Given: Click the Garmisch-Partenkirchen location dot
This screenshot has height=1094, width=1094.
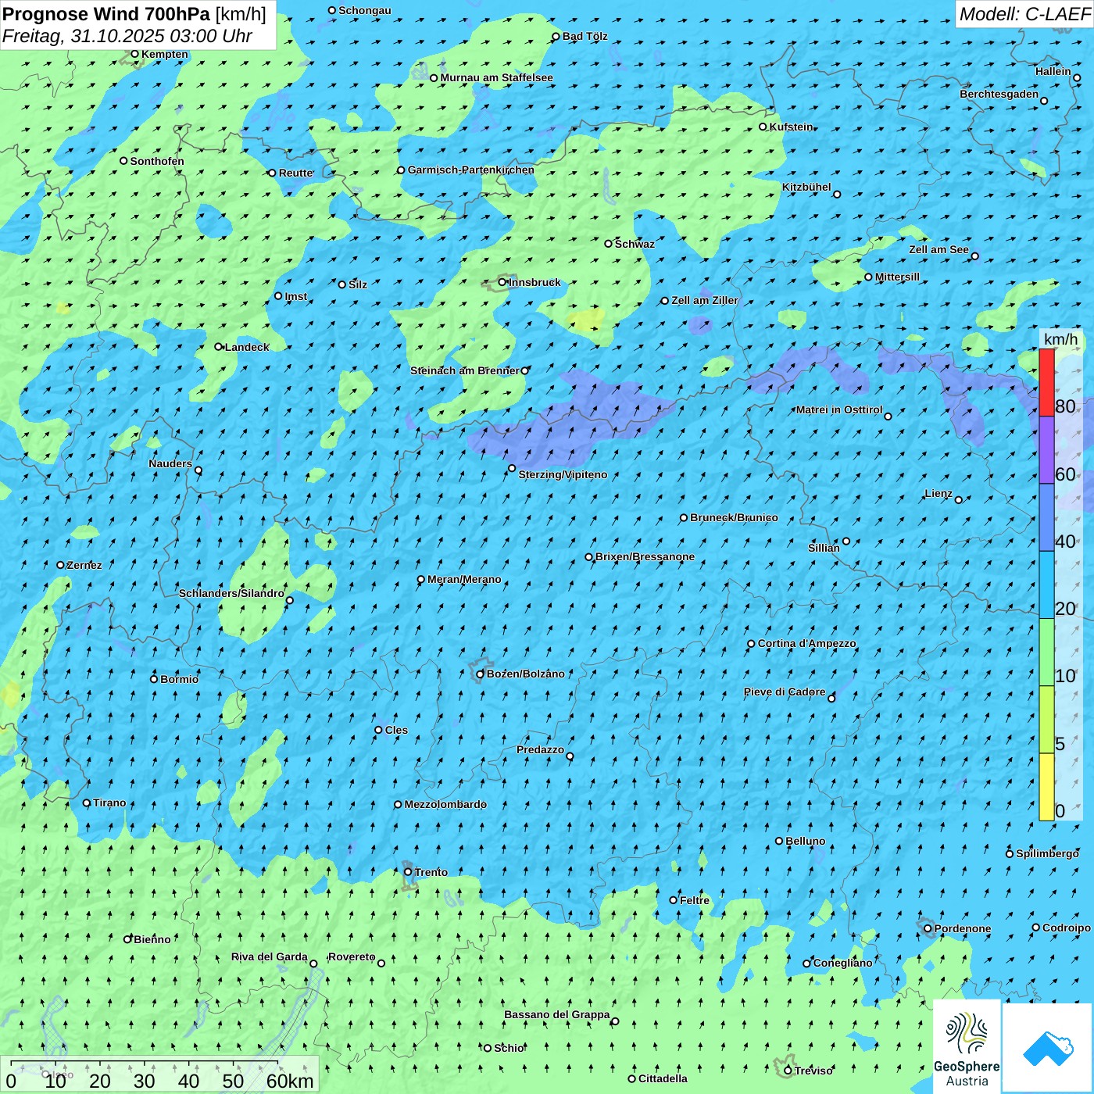Looking at the screenshot, I should [401, 170].
